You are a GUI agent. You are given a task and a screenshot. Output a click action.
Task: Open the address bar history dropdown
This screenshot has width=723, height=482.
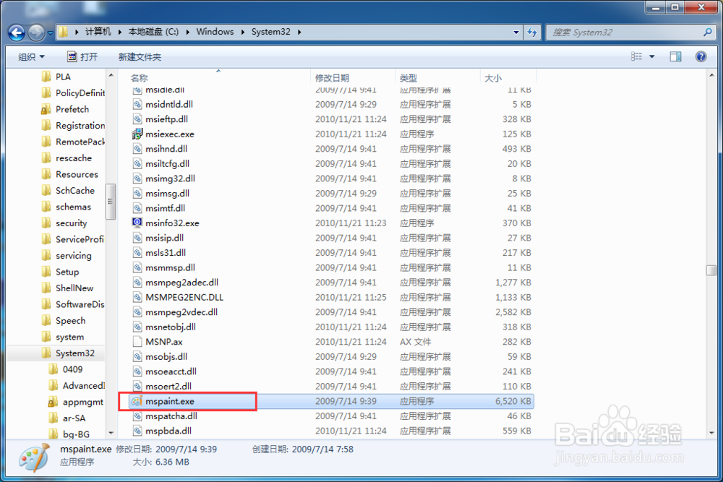(515, 32)
